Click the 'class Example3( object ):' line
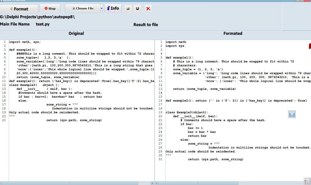The height and width of the screenshot is (185, 311). (34, 85)
